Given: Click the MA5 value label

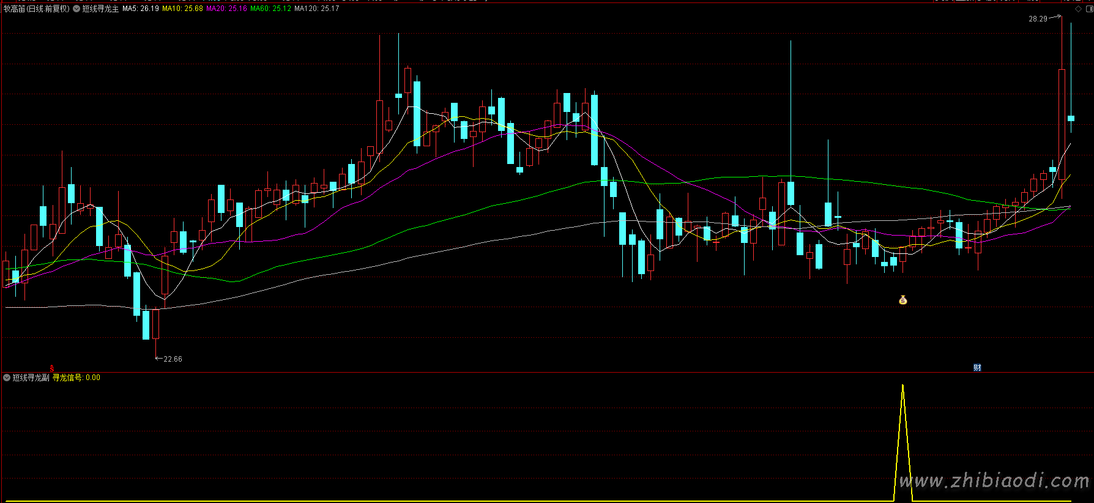Looking at the screenshot, I should click(x=140, y=9).
